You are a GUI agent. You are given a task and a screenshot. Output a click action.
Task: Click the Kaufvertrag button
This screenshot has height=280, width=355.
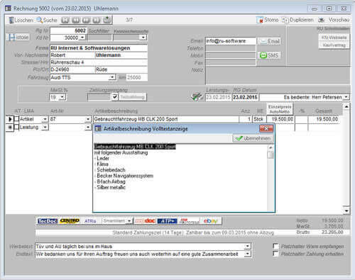tap(334, 45)
